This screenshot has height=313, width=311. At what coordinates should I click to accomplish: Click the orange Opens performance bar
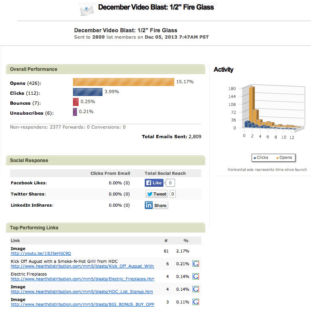point(124,82)
